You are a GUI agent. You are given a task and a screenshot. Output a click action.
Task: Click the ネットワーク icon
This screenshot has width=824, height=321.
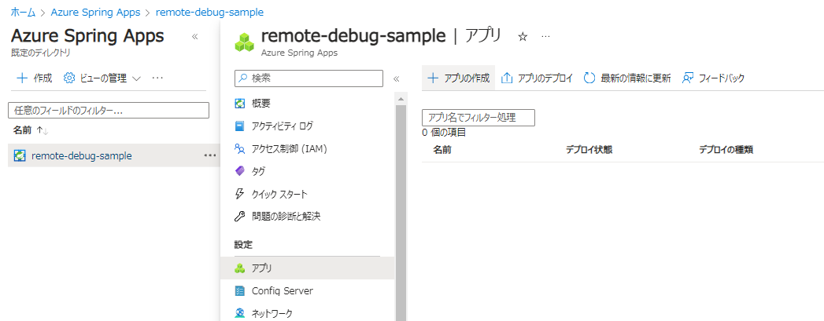pos(239,313)
